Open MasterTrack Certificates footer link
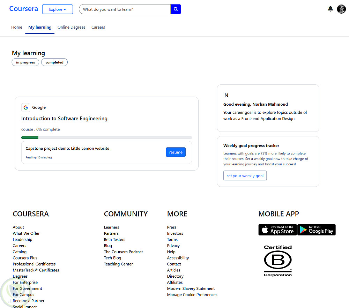Screen dimensions: 349x308 [x=36, y=270]
